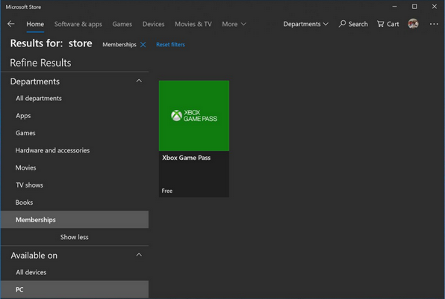Click Reset filters link

coord(170,45)
